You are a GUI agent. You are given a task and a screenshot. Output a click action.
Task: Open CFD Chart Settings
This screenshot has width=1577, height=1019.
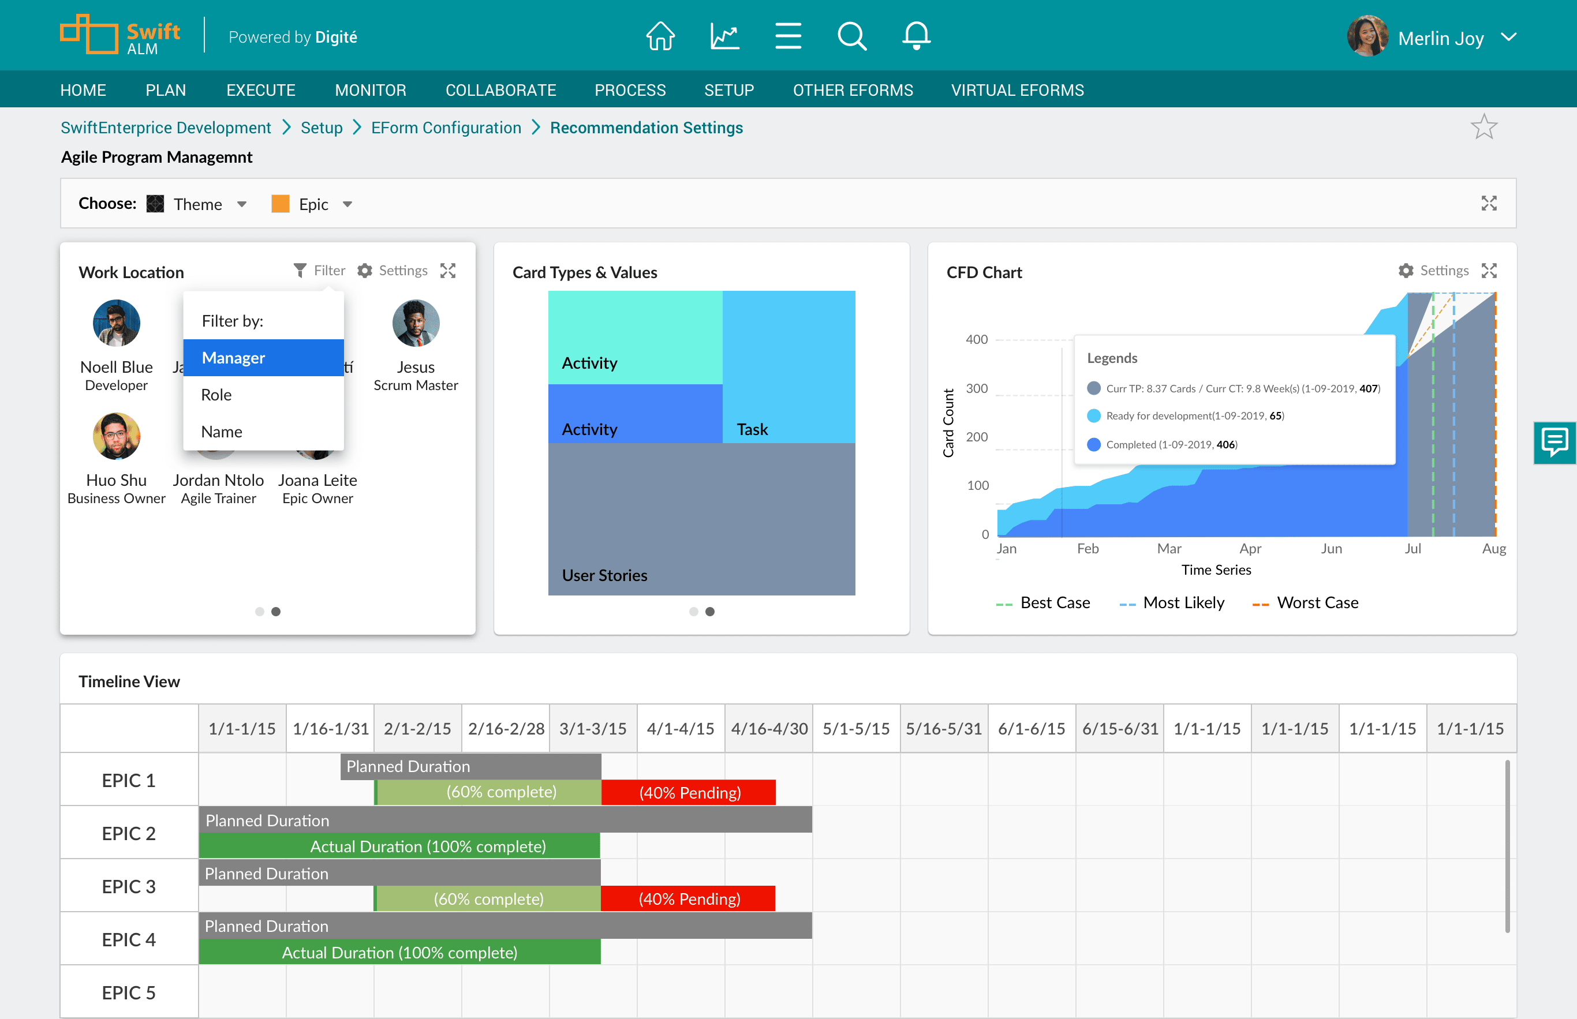pos(1433,271)
